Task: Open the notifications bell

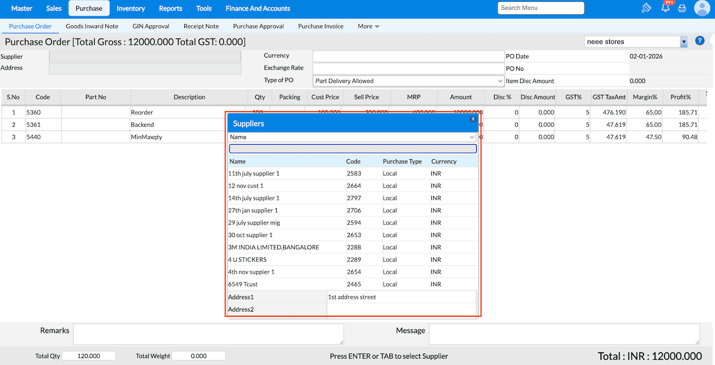Action: tap(666, 8)
